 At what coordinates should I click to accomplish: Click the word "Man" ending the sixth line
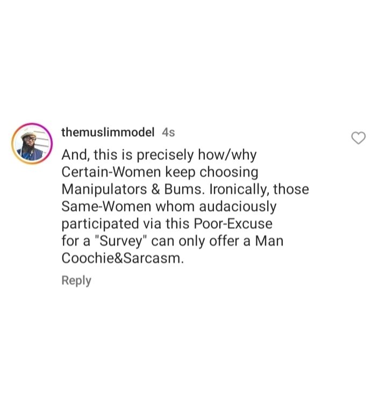[269, 240]
